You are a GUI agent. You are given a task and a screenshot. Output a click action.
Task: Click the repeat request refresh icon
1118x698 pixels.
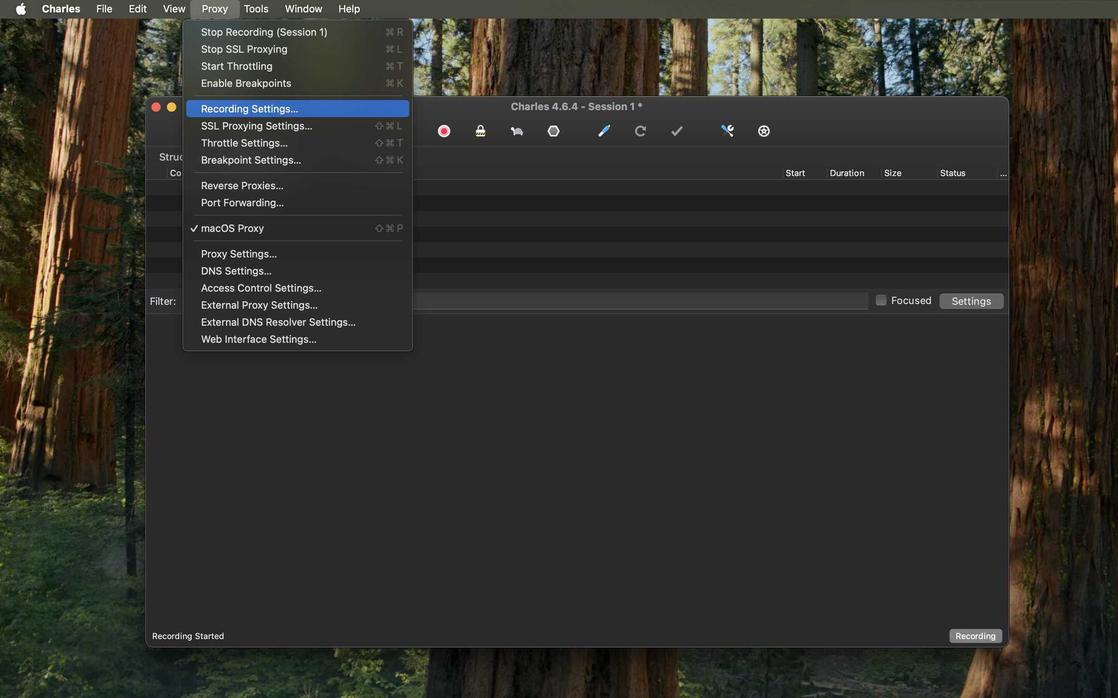[640, 131]
